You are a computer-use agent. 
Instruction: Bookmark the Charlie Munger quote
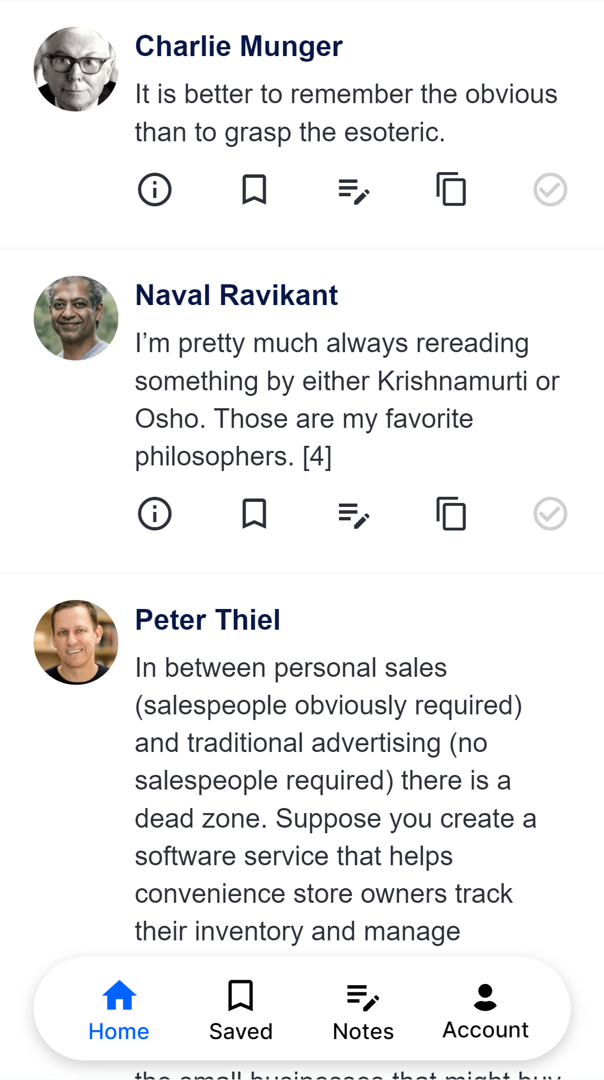pyautogui.click(x=254, y=190)
